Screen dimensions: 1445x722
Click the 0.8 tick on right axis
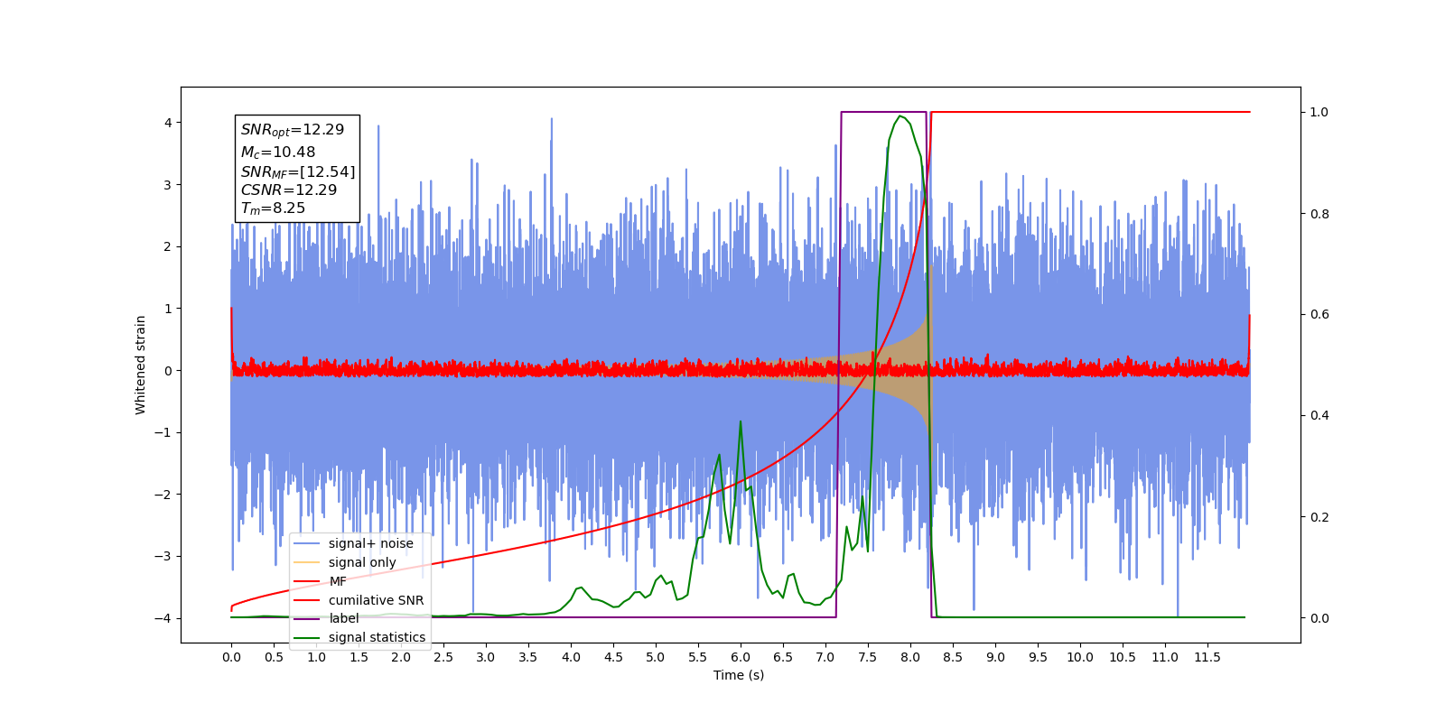click(1319, 214)
